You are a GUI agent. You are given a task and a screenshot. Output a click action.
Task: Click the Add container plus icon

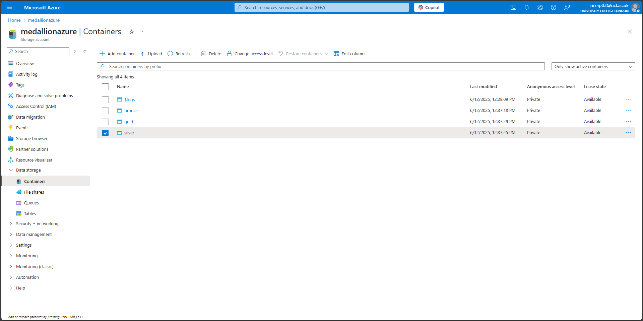[102, 54]
